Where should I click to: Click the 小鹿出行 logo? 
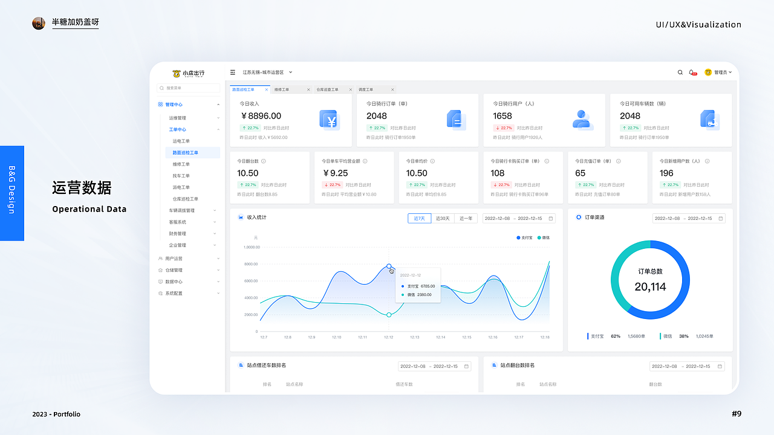click(x=189, y=73)
